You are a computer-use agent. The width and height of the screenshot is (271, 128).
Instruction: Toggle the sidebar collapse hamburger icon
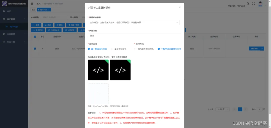32,3
